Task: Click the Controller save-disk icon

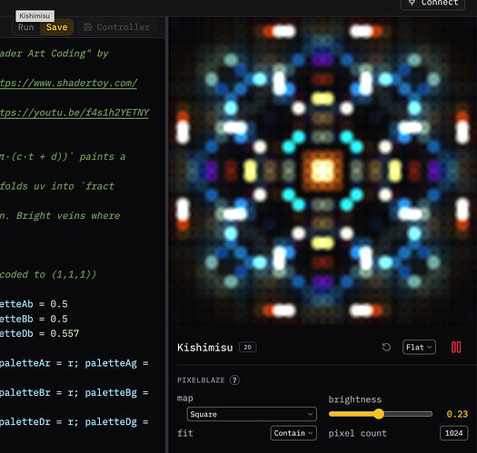Action: [88, 27]
